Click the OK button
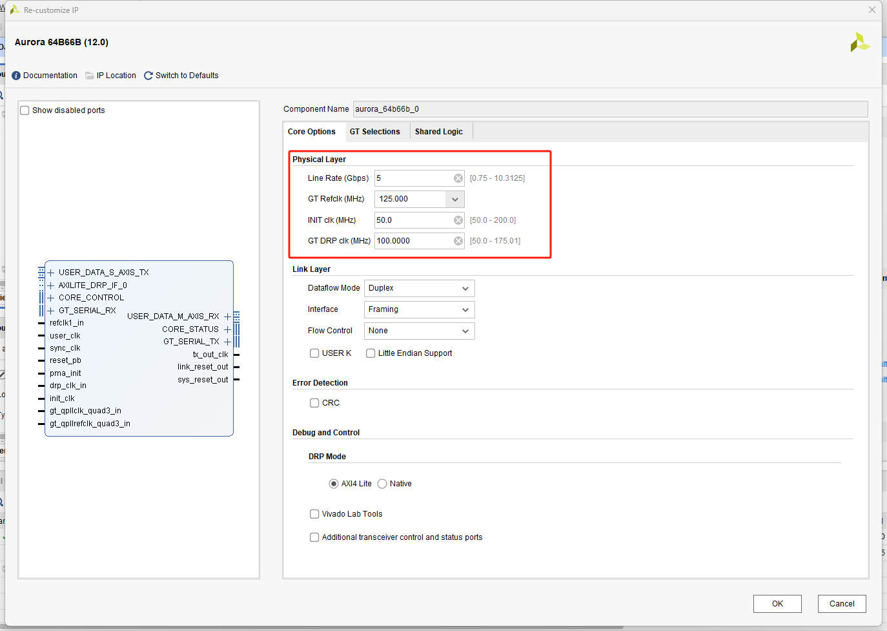Screen dimensions: 887x631 click(x=777, y=604)
